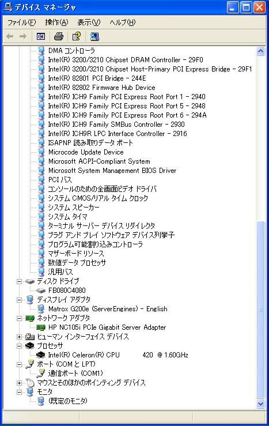Click the Back arrow toolbar icon

[10, 36]
